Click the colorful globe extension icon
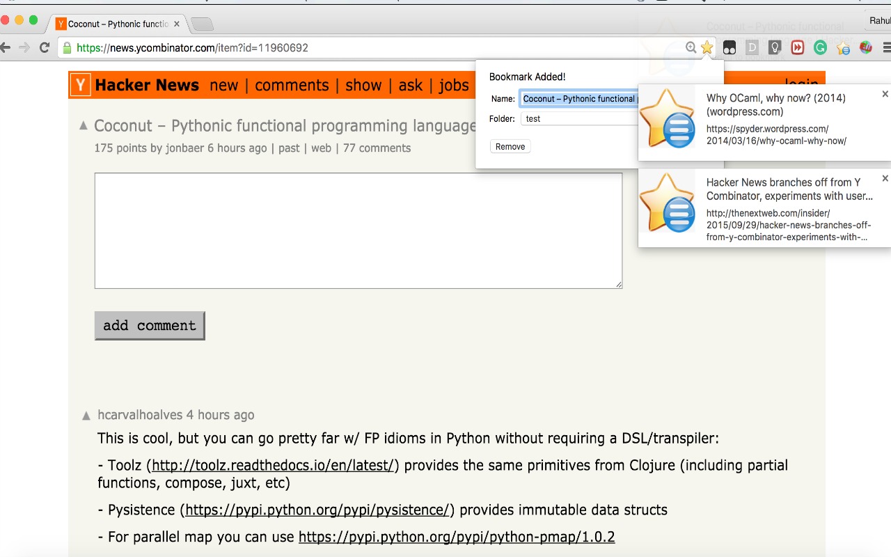The image size is (891, 557). point(866,47)
